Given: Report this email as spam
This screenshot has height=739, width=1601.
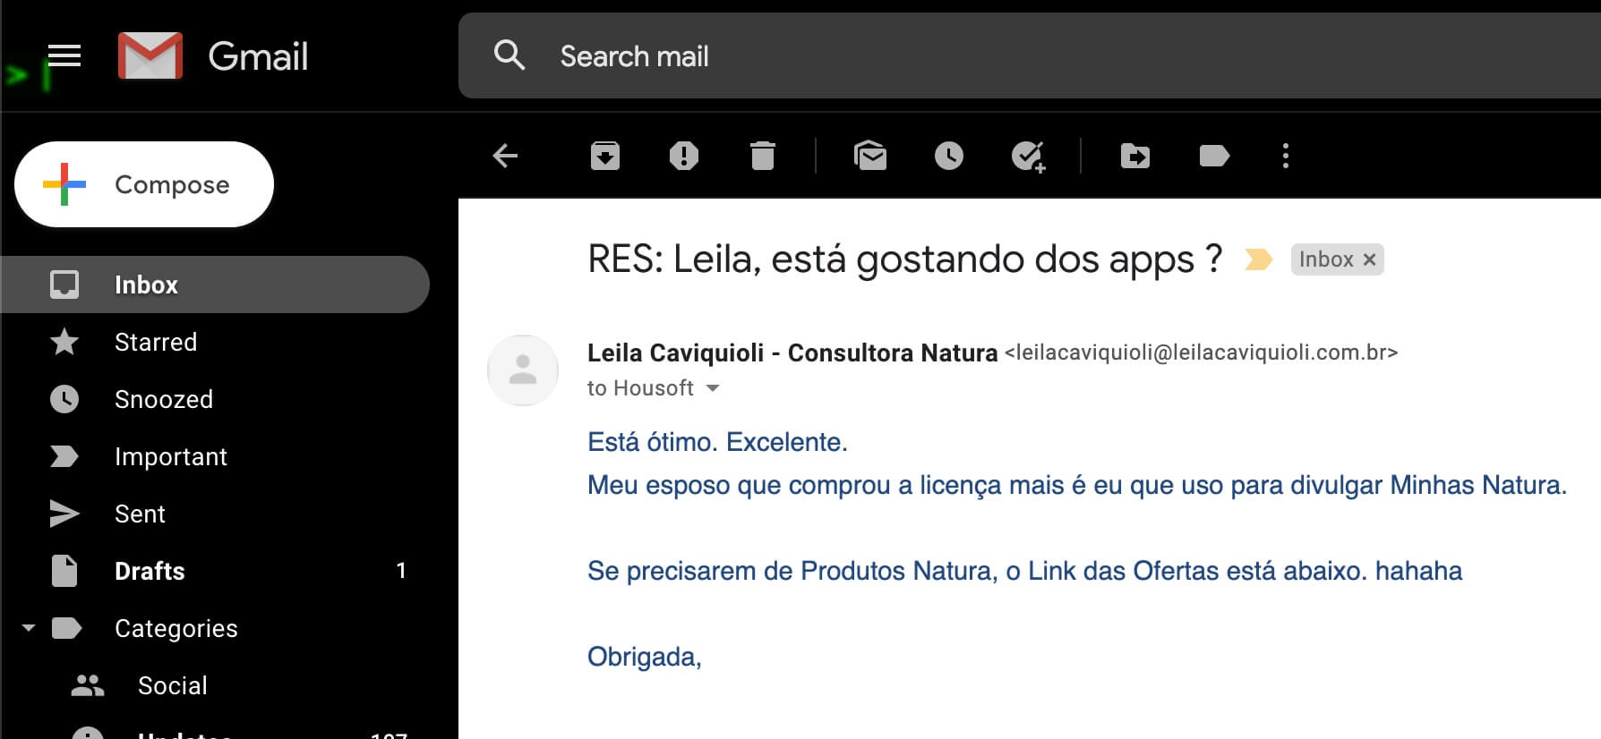Looking at the screenshot, I should click(684, 156).
